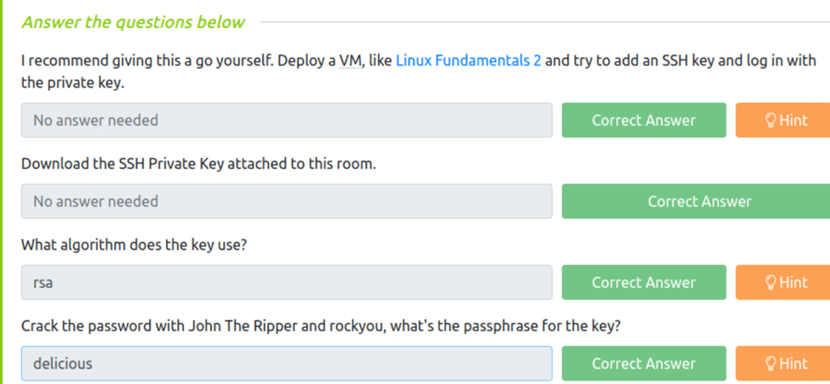Click the answer field containing "rsa"
Image resolution: width=830 pixels, height=384 pixels.
[286, 283]
